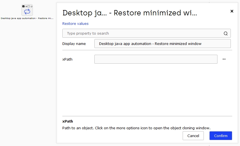Click the Display name label

(74, 44)
